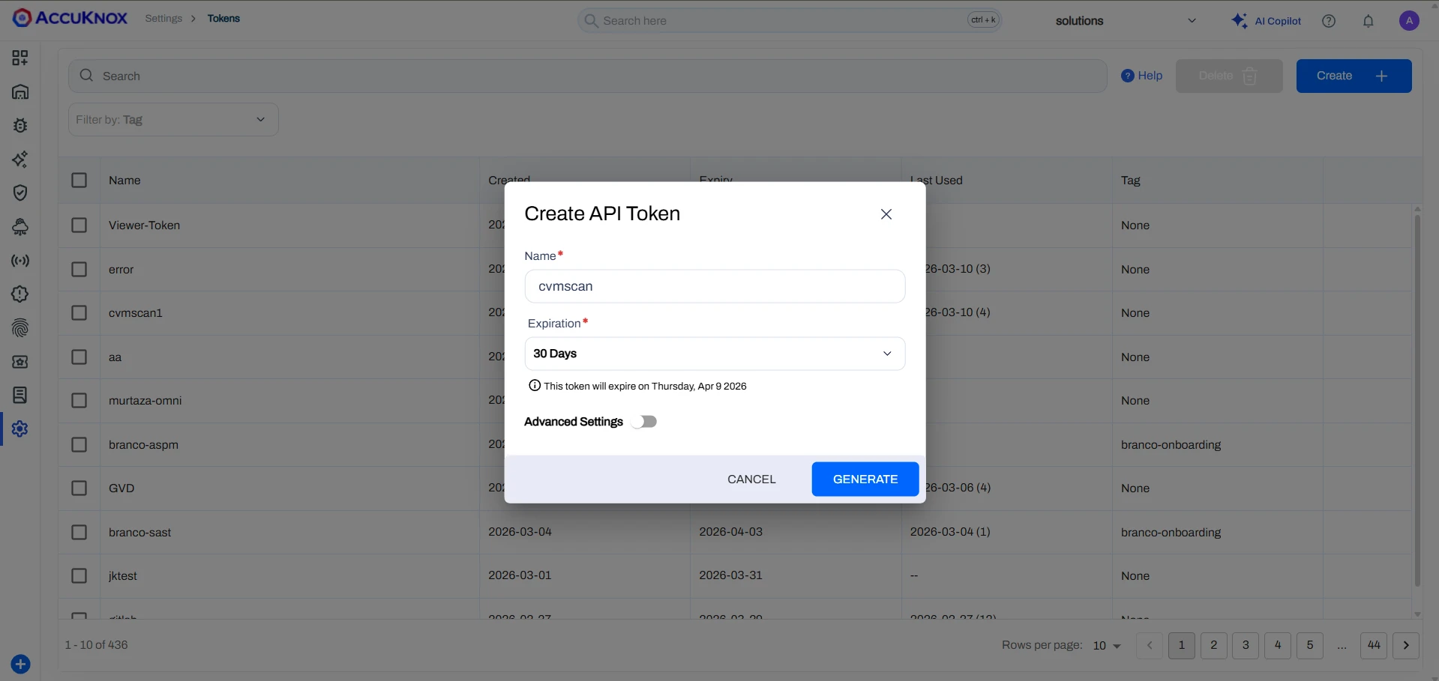The image size is (1439, 681).
Task: Click the Settings breadcrumb link
Action: pos(164,18)
